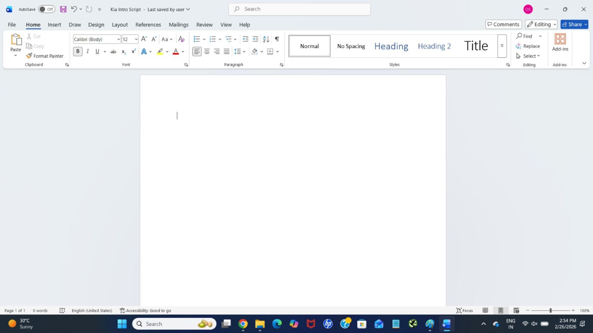
Task: Apply text highlight color
Action: coord(159,51)
